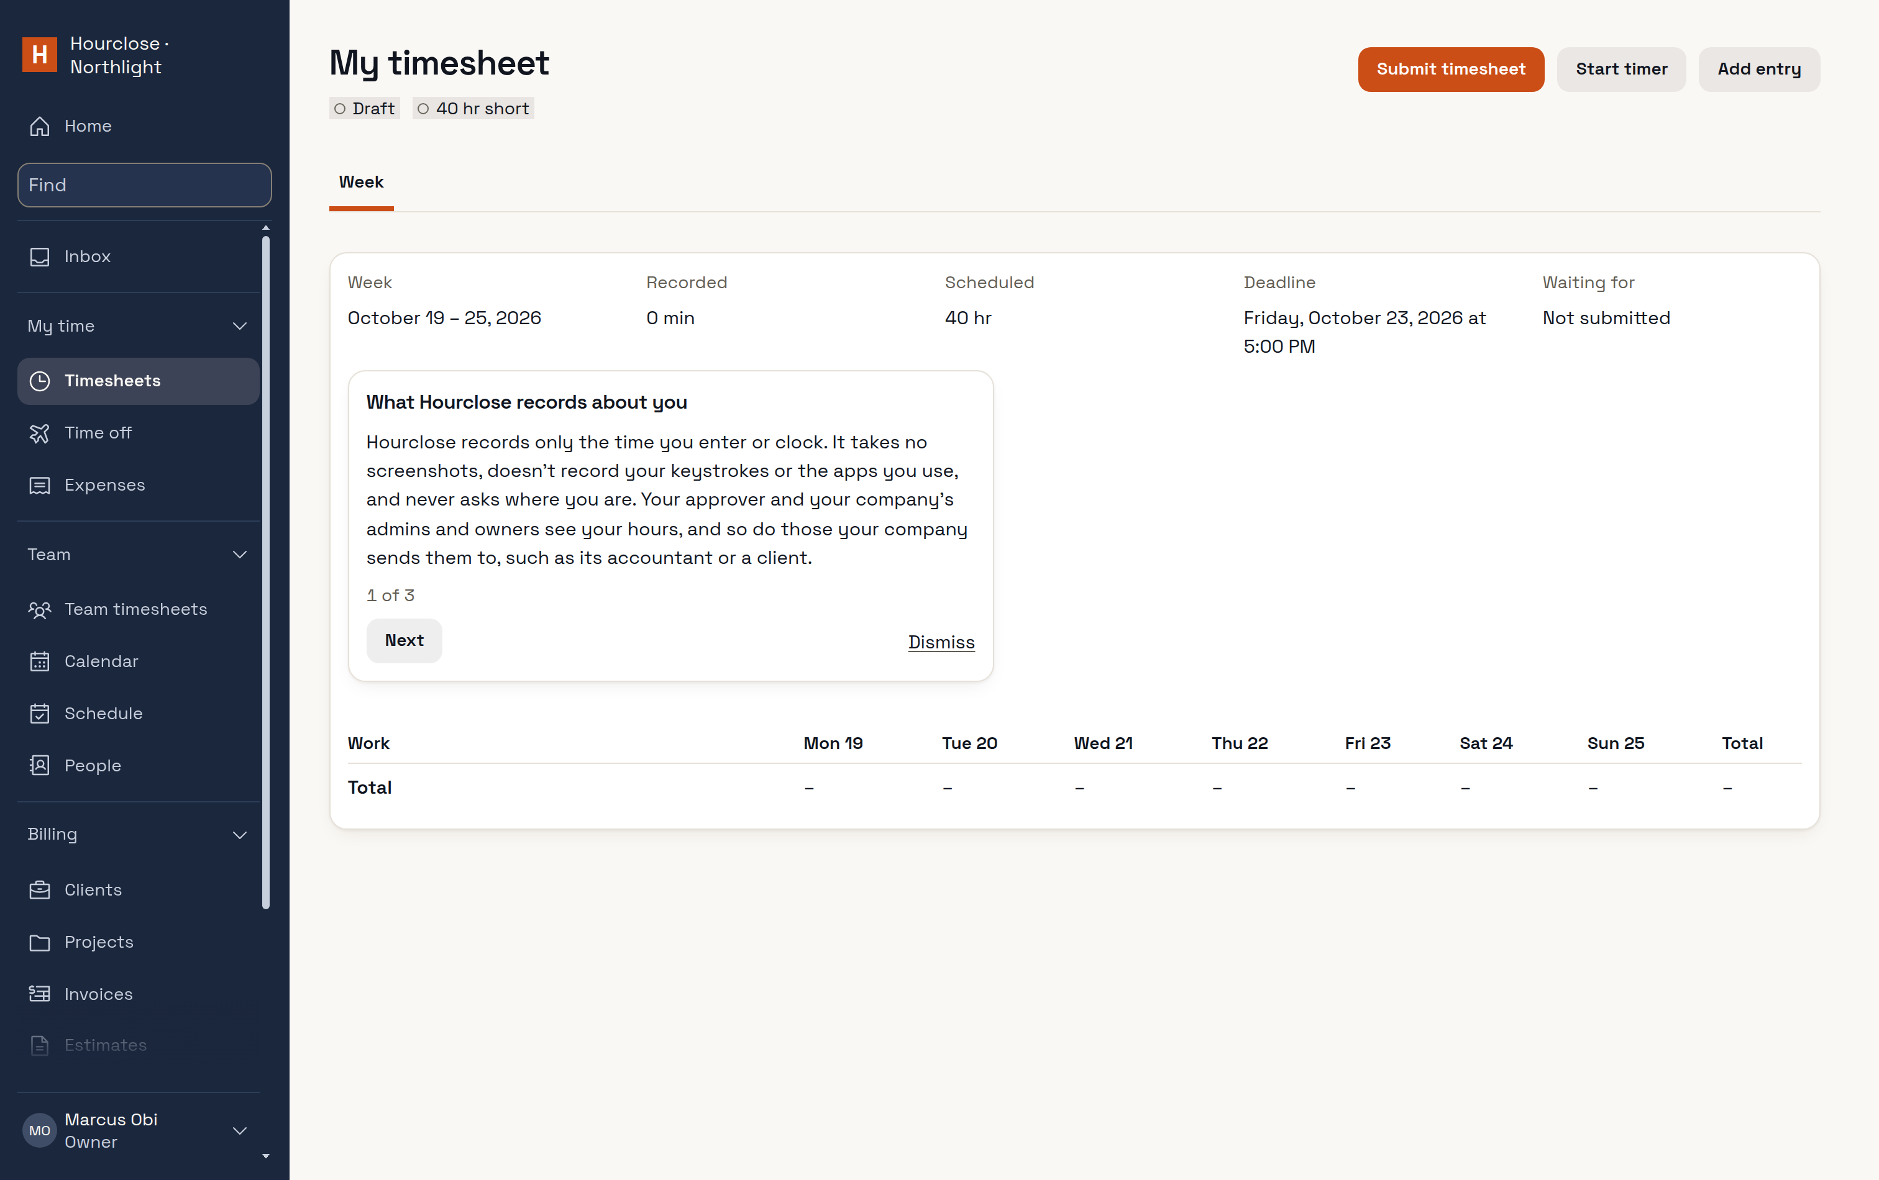
Task: Click the 40 hr short badge
Action: pos(473,109)
